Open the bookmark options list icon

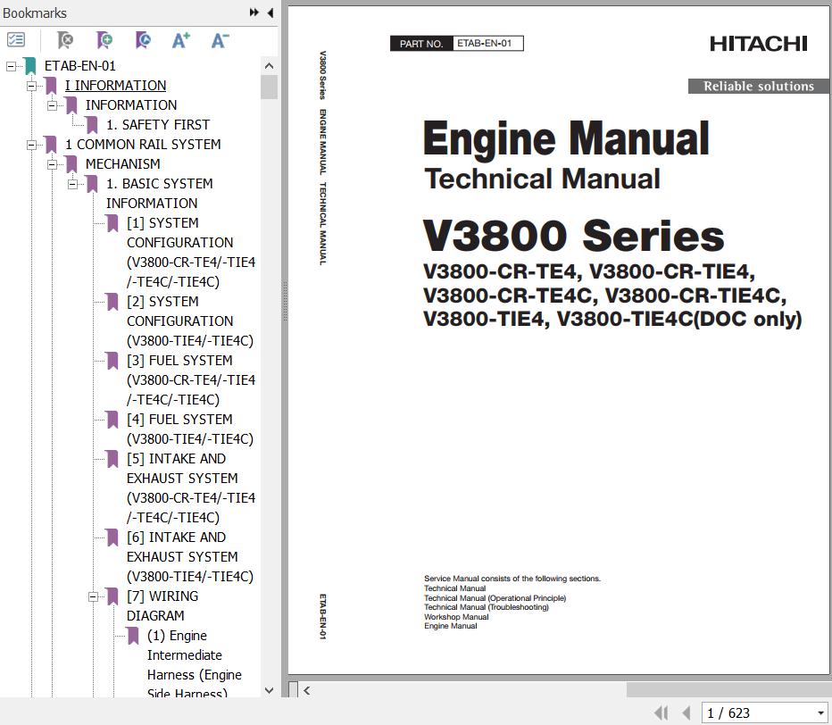16,40
